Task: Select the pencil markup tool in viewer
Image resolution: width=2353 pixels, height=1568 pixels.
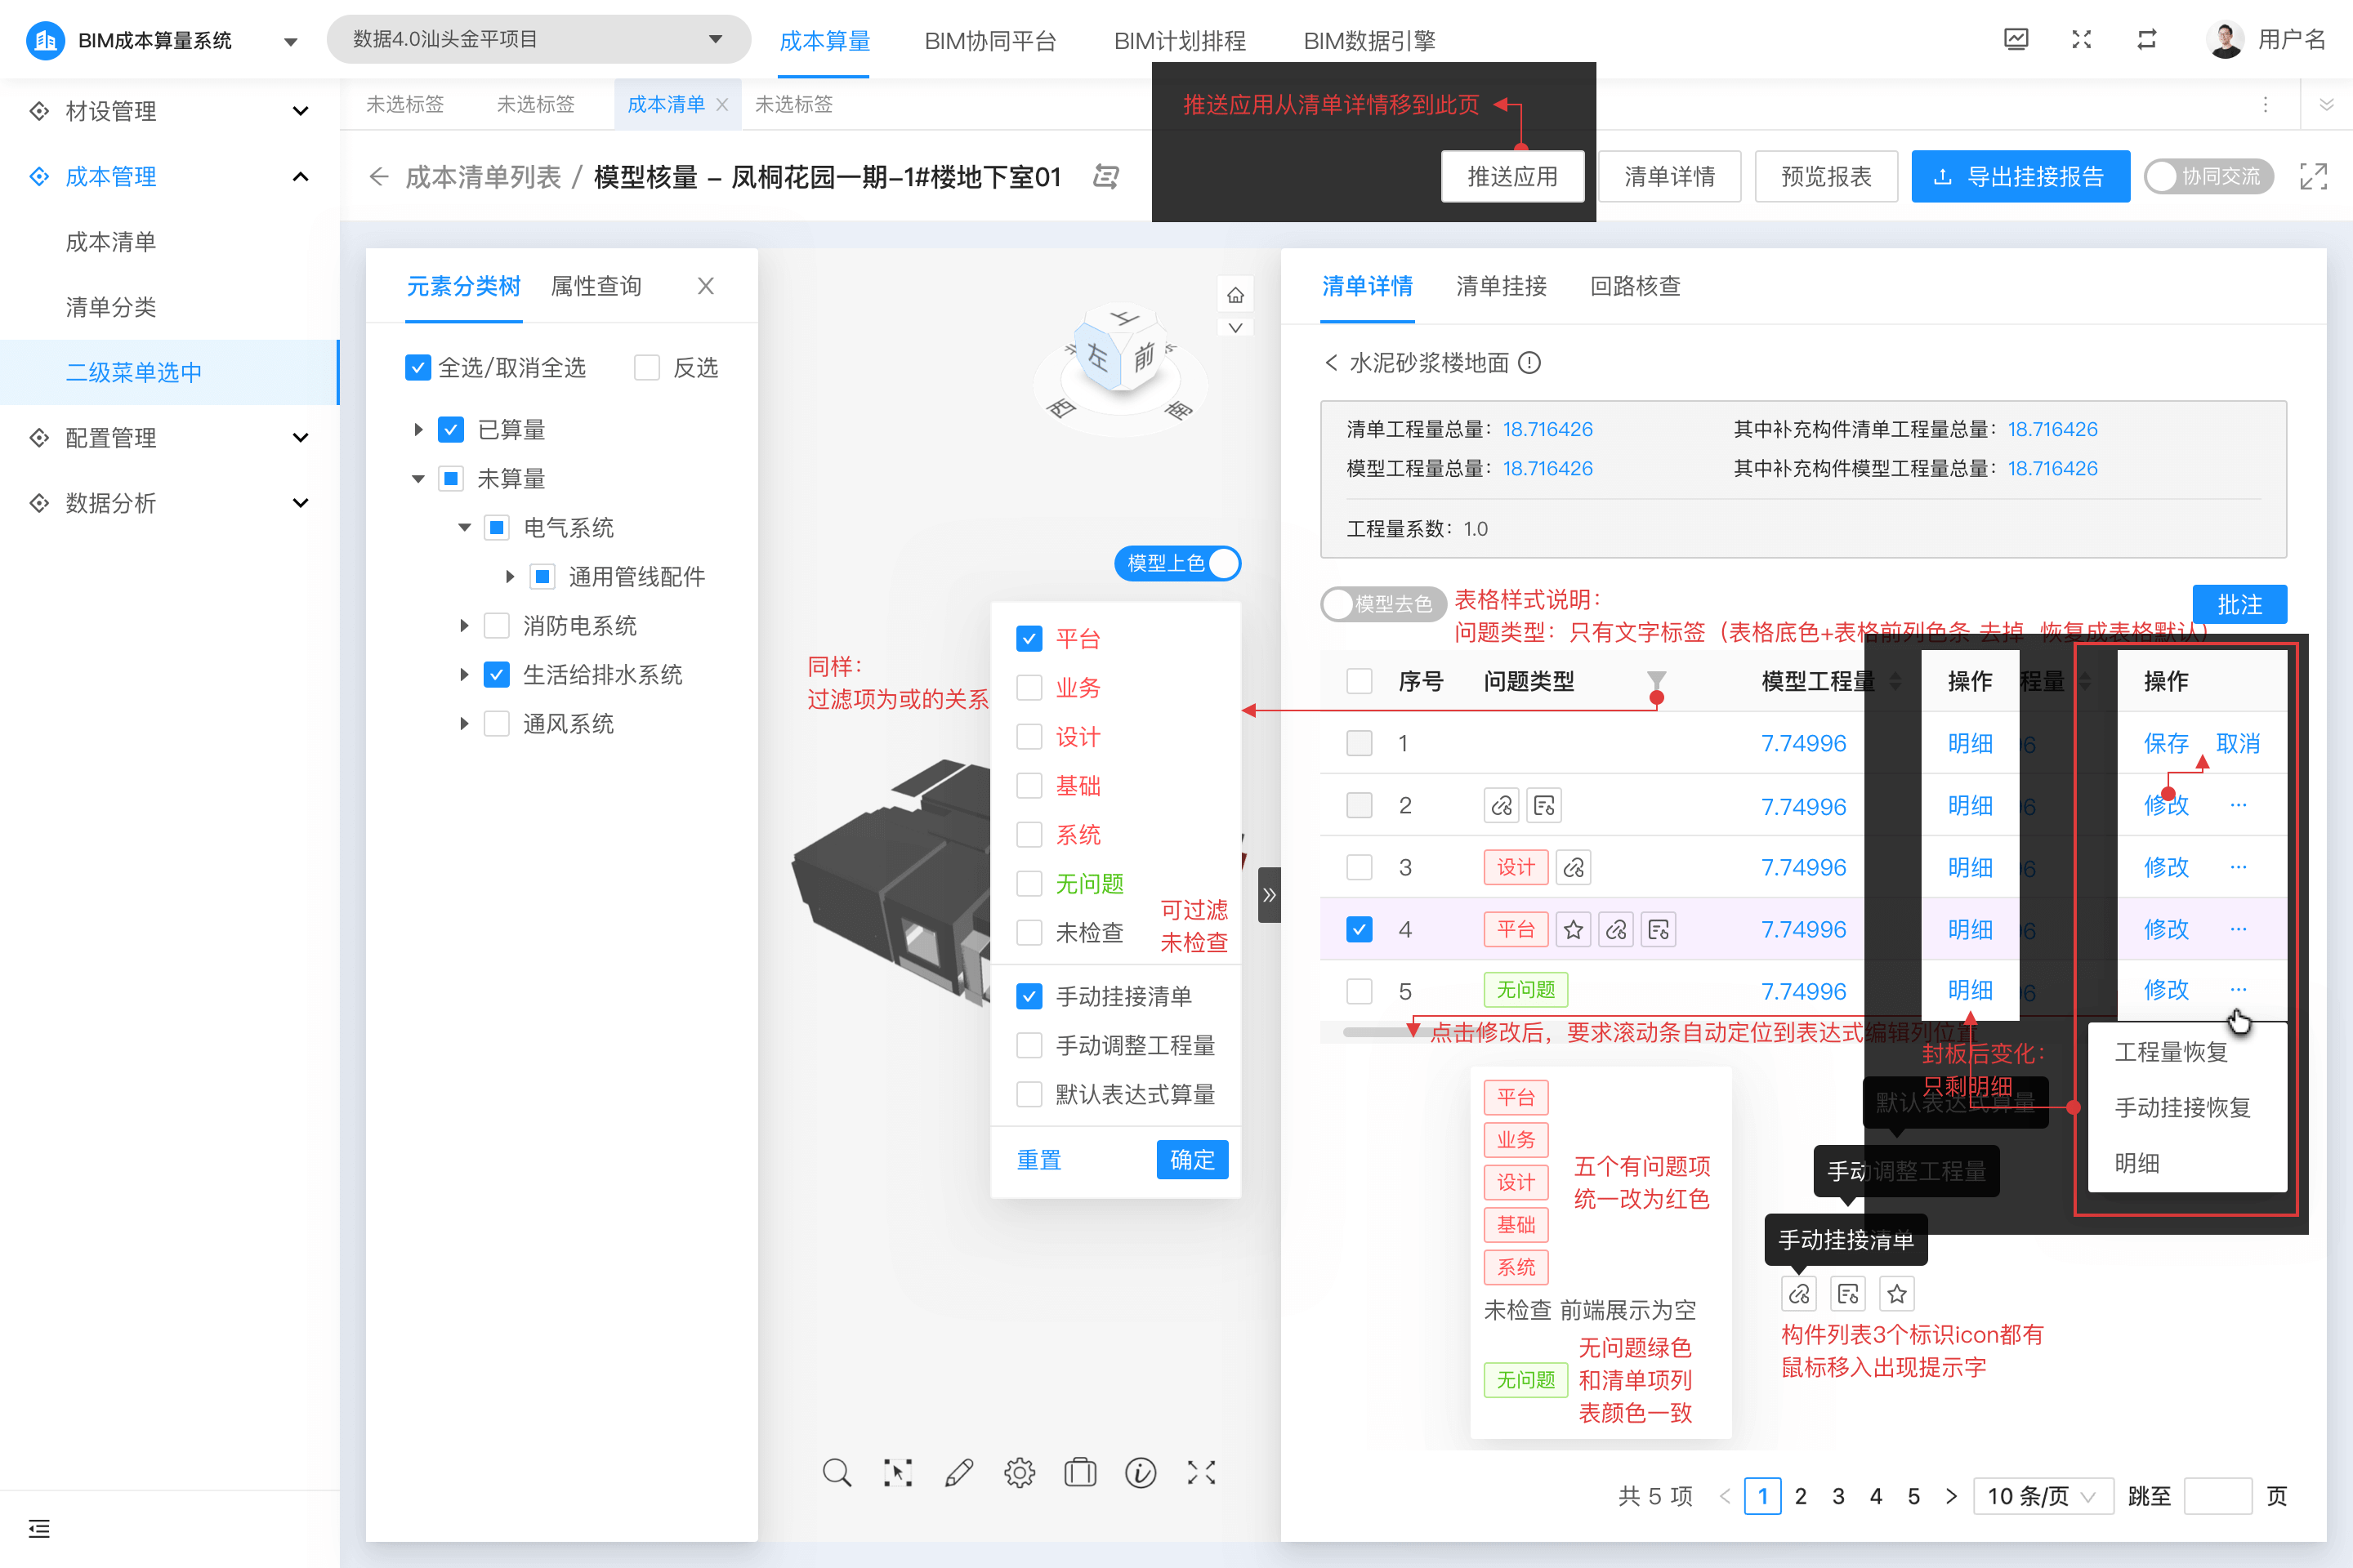Action: [958, 1472]
